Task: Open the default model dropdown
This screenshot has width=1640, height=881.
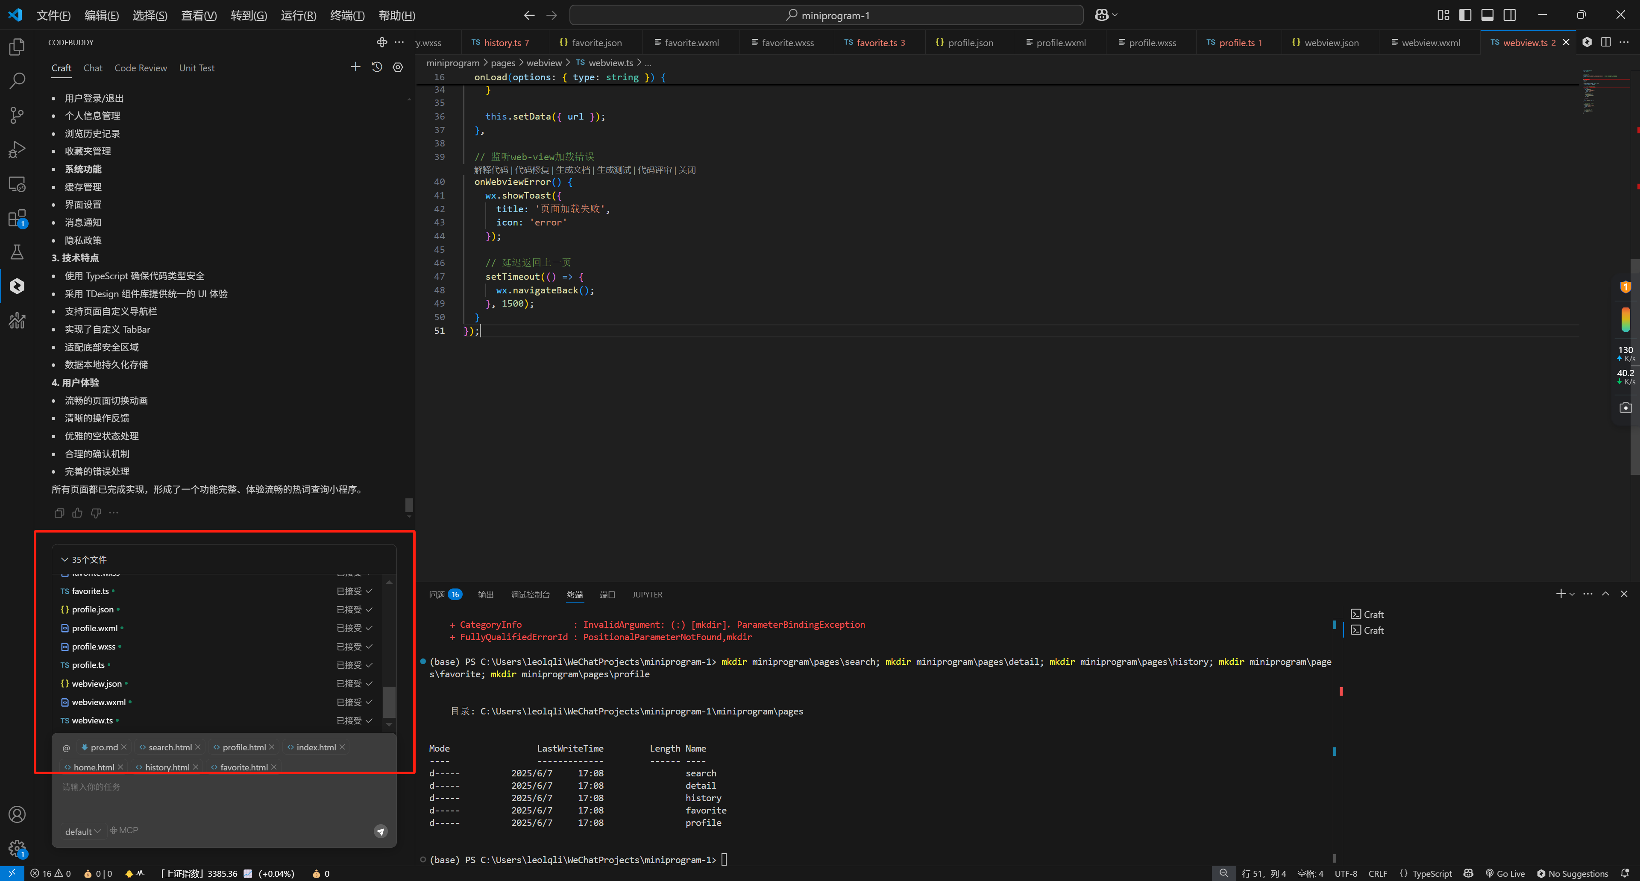Action: point(83,831)
